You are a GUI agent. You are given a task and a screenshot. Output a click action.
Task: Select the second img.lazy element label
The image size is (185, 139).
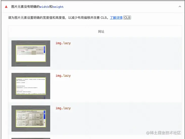63,76
